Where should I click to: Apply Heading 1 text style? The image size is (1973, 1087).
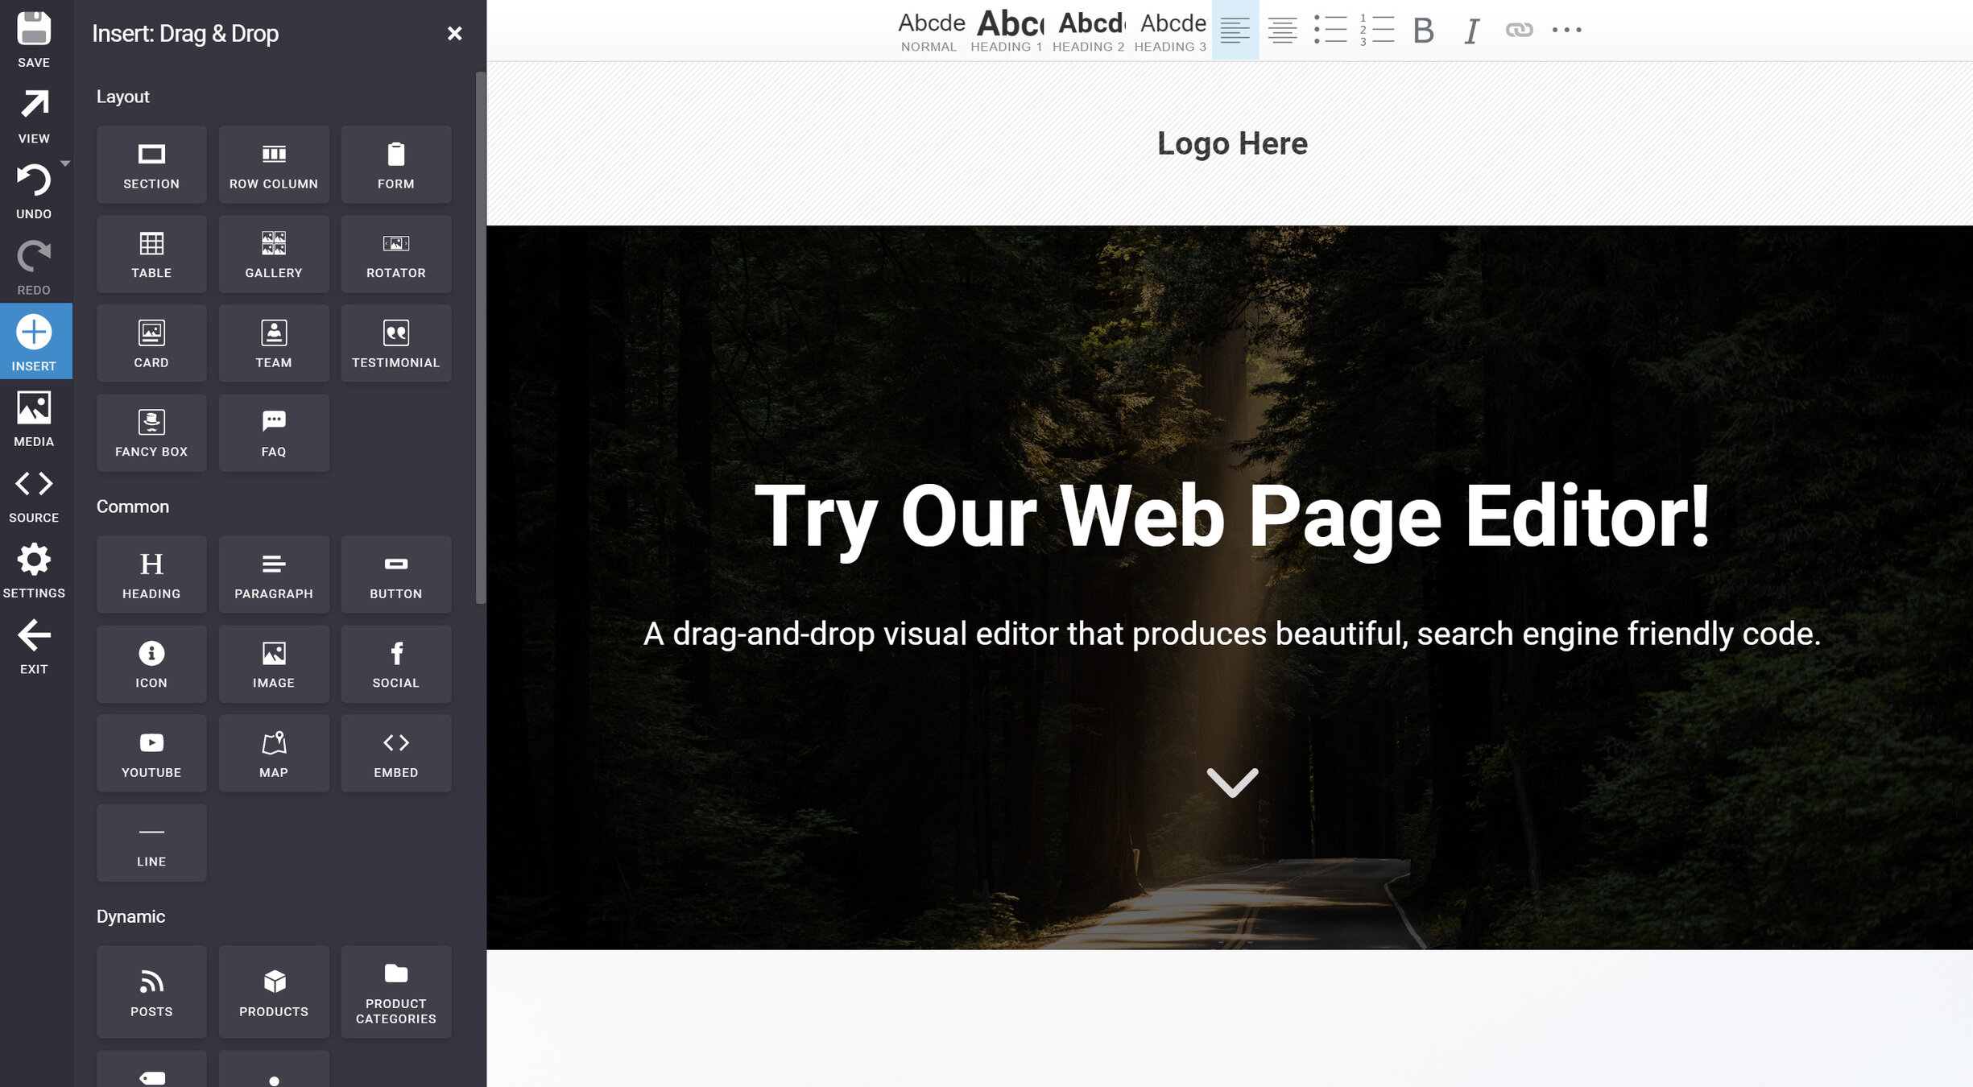[x=1007, y=31]
